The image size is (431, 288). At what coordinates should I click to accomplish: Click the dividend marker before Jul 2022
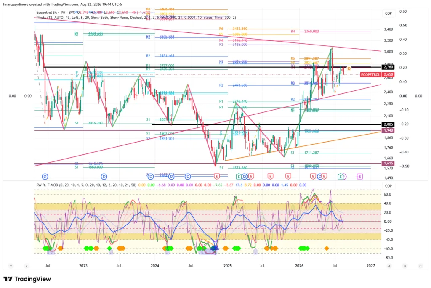[45, 177]
